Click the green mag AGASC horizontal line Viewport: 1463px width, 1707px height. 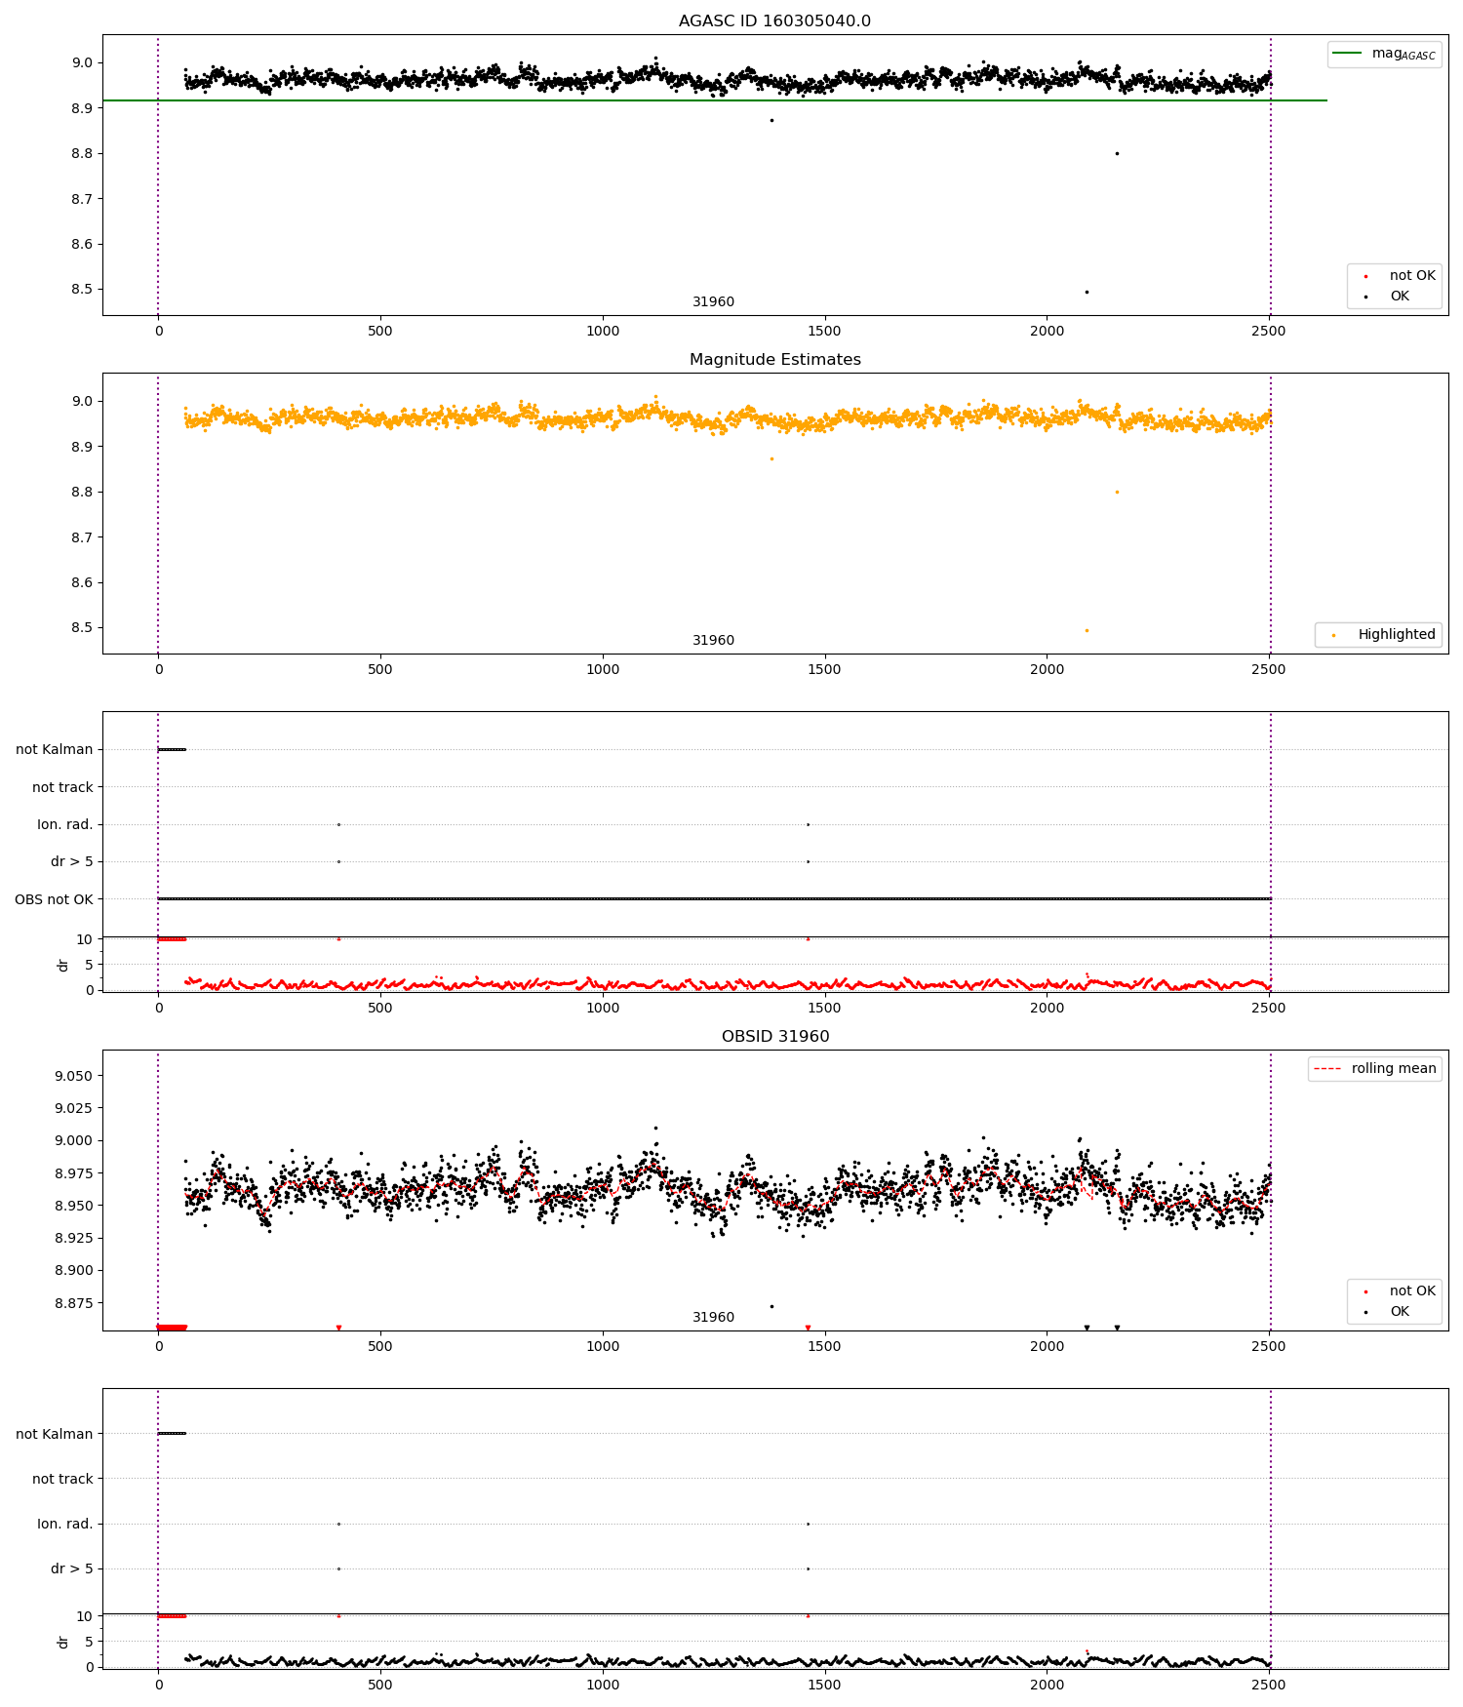[715, 100]
